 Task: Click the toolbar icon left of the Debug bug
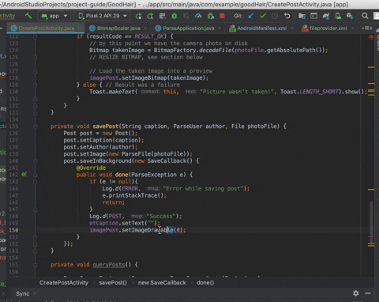[x=163, y=16]
